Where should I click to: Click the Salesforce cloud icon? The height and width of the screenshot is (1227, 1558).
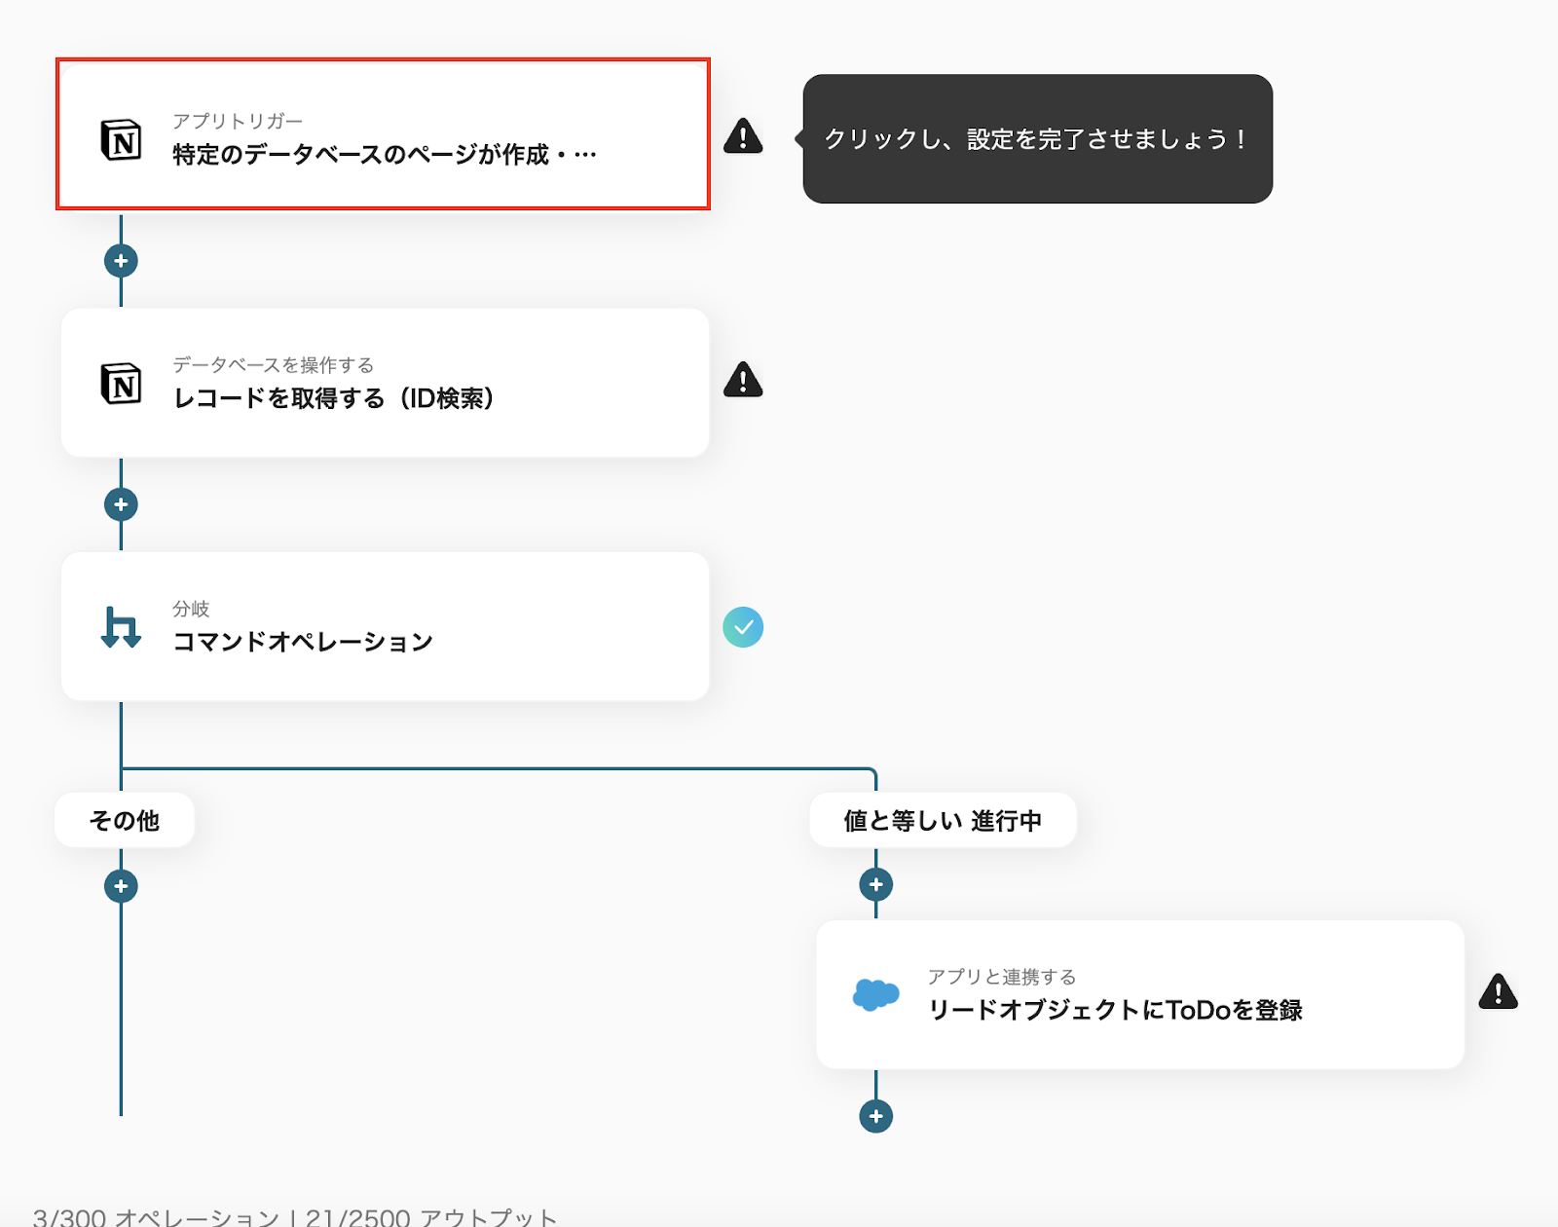pos(875,994)
